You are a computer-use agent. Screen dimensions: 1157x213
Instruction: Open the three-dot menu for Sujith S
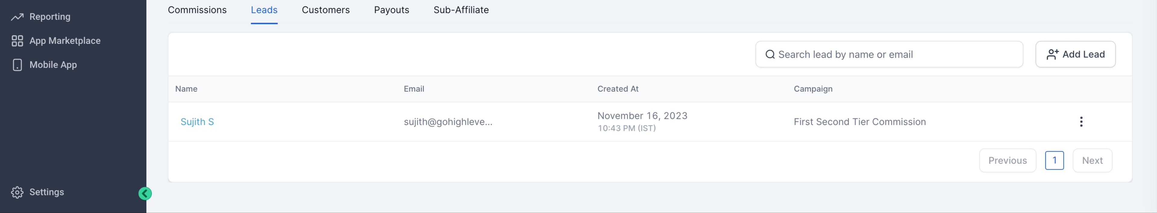1081,122
